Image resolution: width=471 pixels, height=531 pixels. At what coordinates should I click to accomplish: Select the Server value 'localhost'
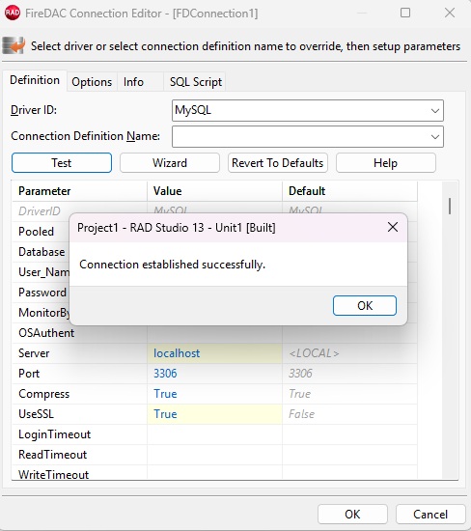click(214, 353)
